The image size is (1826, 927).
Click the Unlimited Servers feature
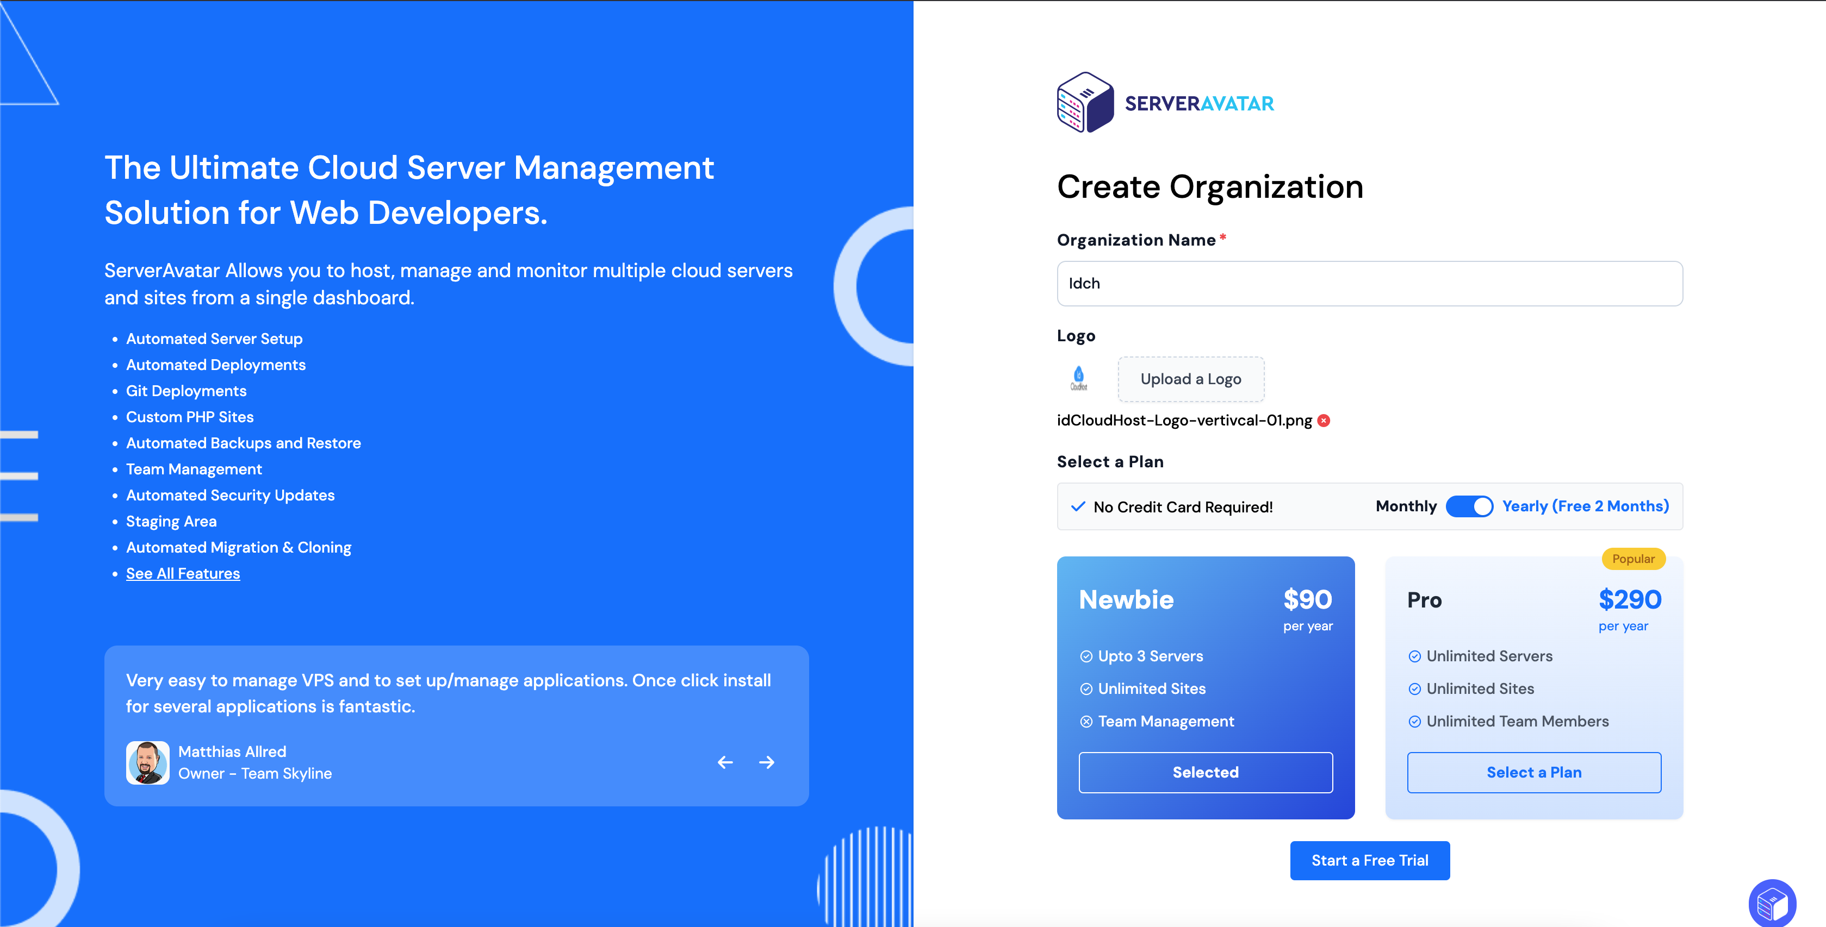coord(1489,656)
